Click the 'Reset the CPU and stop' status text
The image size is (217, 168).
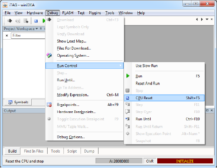click(x=25, y=161)
